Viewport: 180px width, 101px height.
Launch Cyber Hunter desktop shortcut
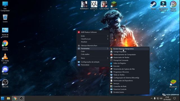104,5
